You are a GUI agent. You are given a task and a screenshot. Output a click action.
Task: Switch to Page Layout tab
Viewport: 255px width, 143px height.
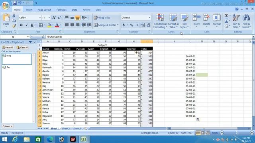click(x=44, y=10)
